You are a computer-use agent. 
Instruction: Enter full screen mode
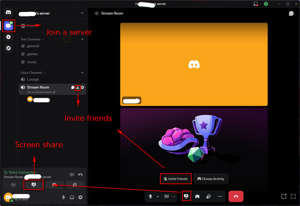pyautogui.click(x=293, y=197)
